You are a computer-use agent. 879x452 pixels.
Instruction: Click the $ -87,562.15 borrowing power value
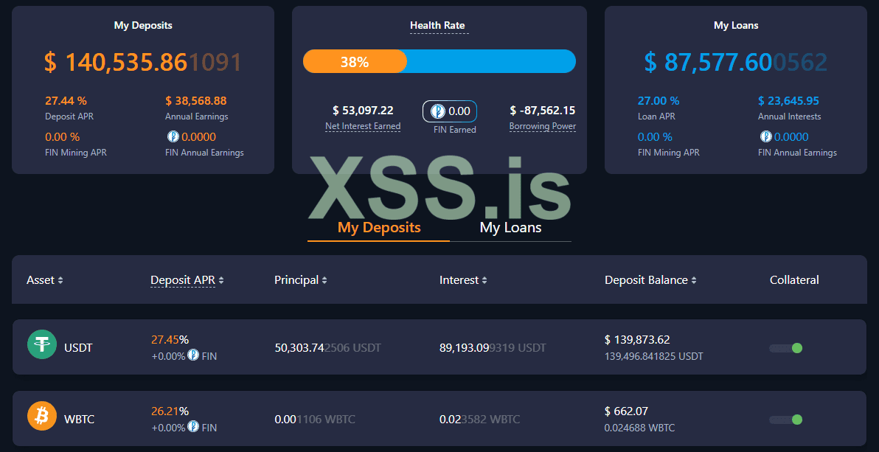coord(543,111)
